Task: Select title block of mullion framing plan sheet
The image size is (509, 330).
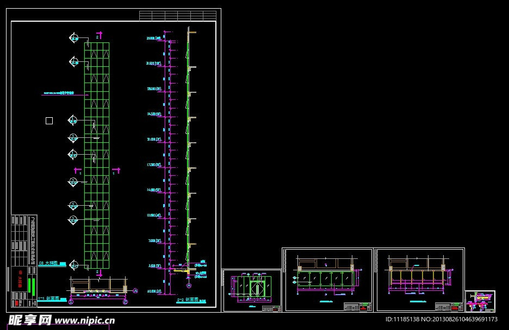Action: pyautogui.click(x=449, y=306)
